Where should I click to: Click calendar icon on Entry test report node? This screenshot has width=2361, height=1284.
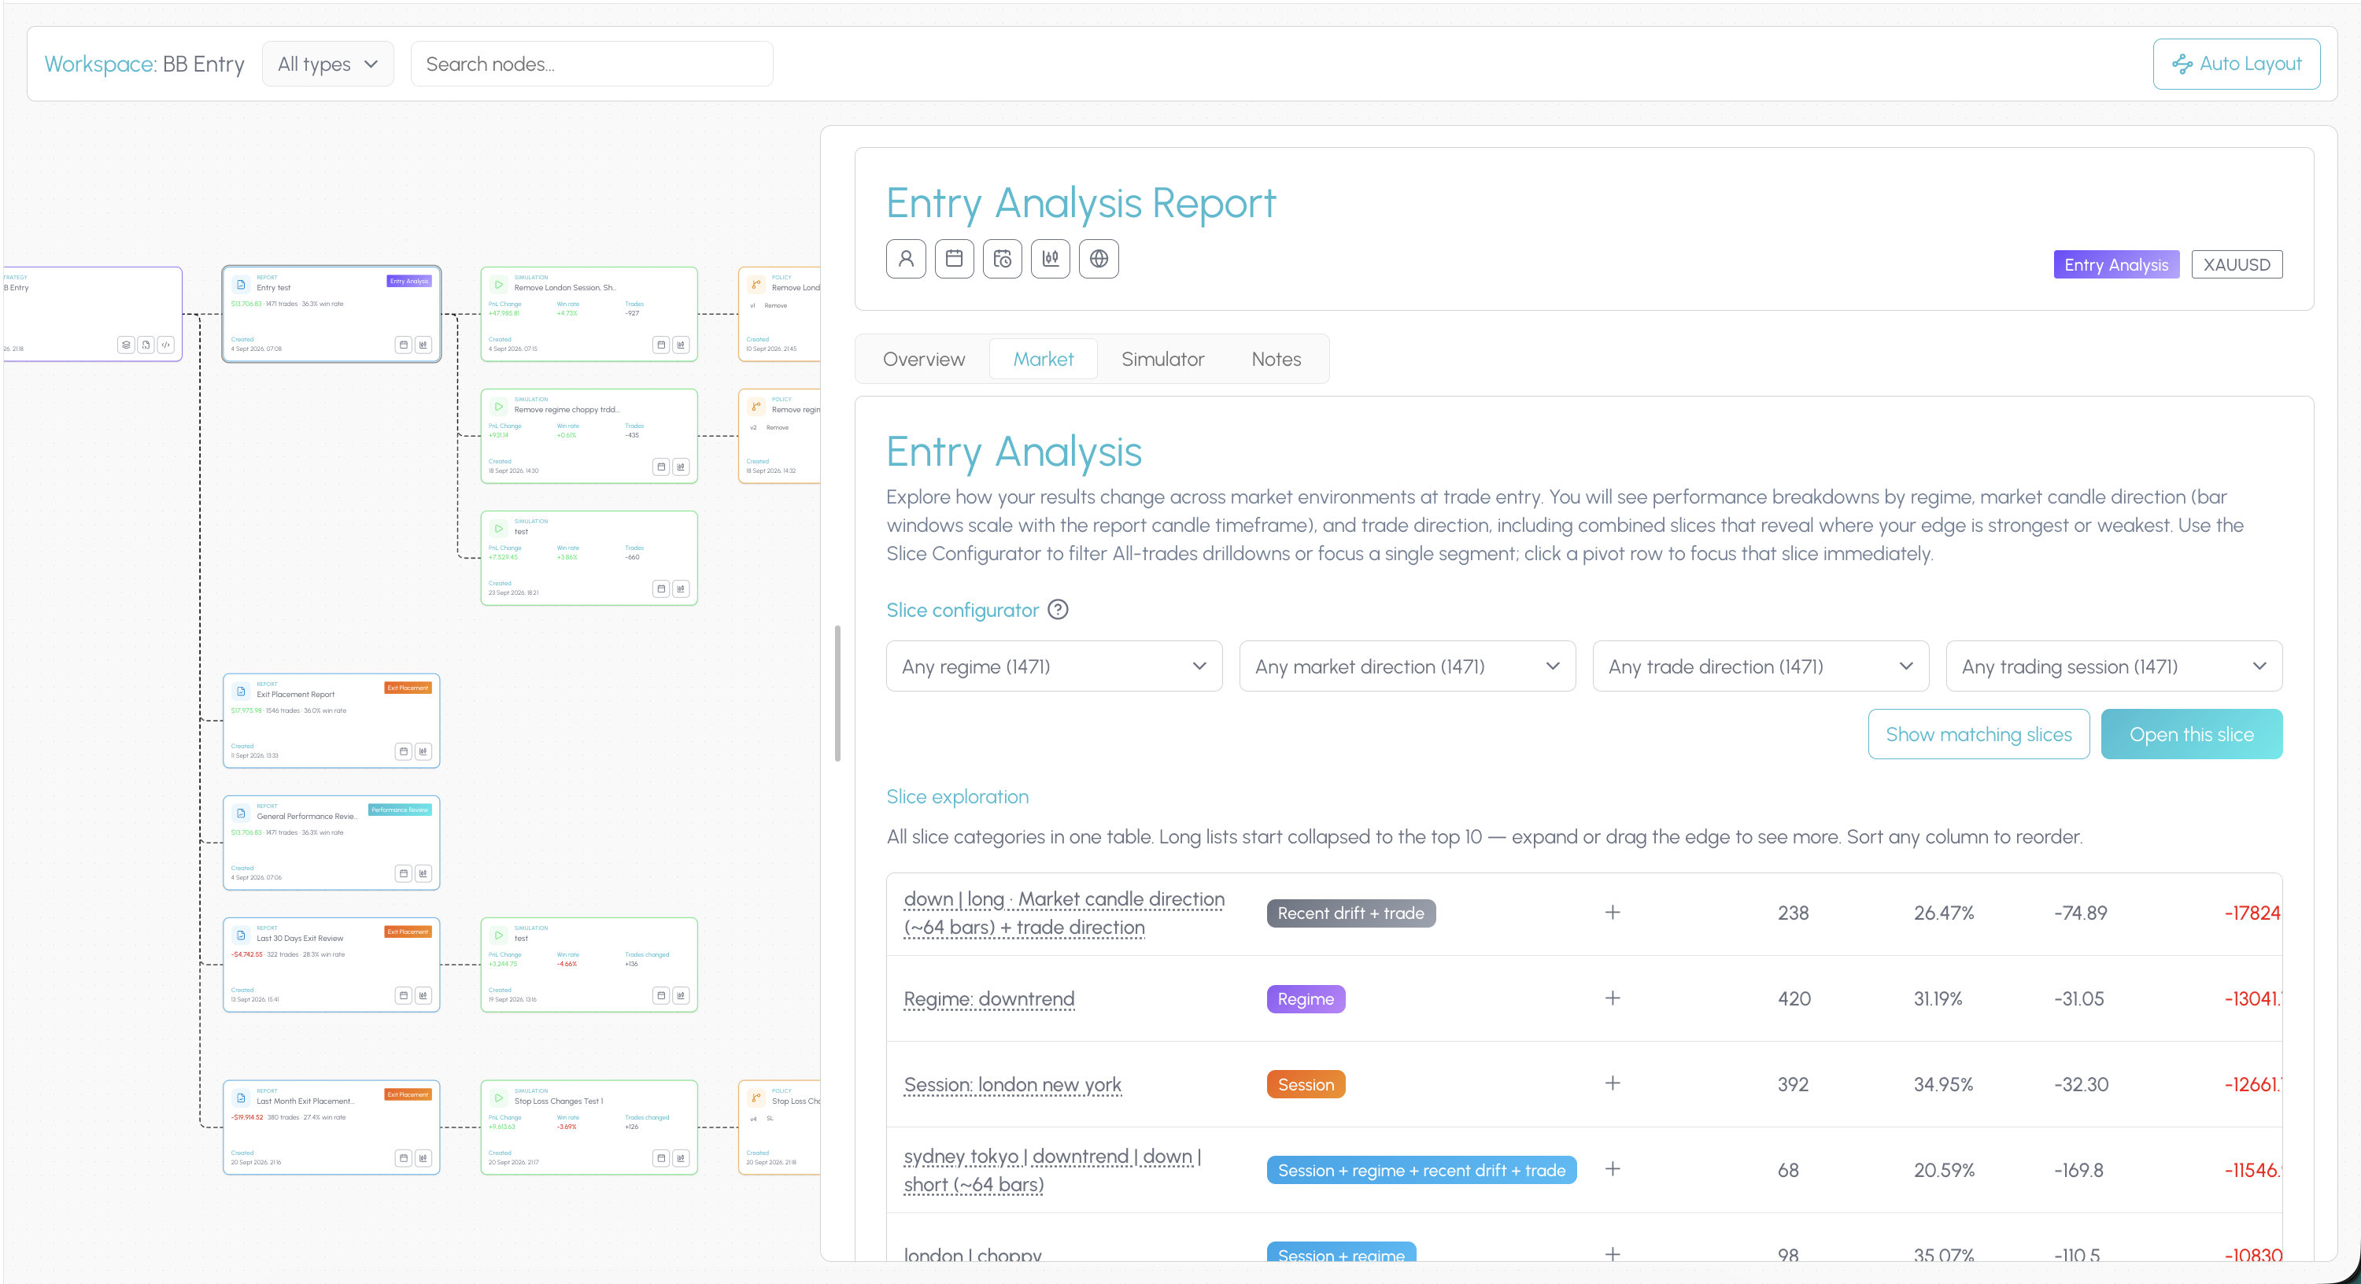click(403, 345)
